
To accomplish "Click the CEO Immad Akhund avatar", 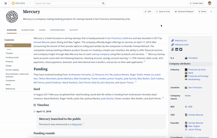I will point(186,115).
